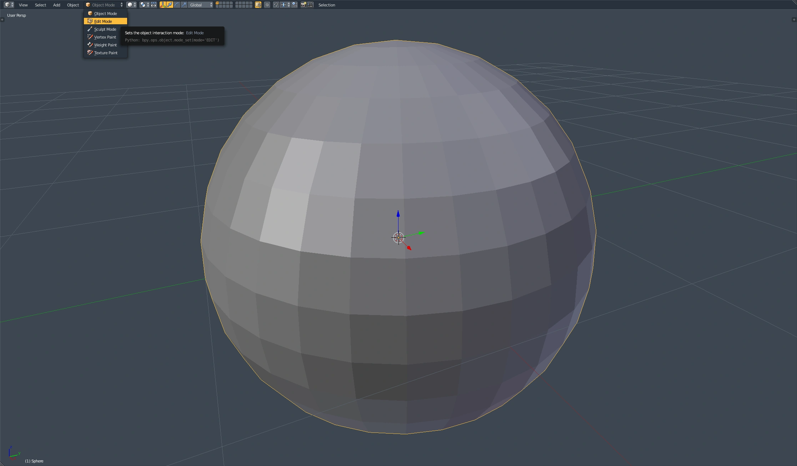Open the Global orientation dropdown
797x466 pixels.
201,5
